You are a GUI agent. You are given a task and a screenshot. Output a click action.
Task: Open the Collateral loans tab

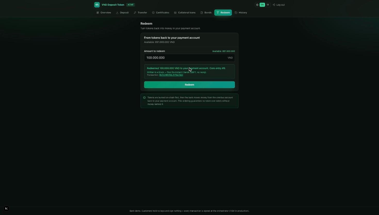coord(185,13)
